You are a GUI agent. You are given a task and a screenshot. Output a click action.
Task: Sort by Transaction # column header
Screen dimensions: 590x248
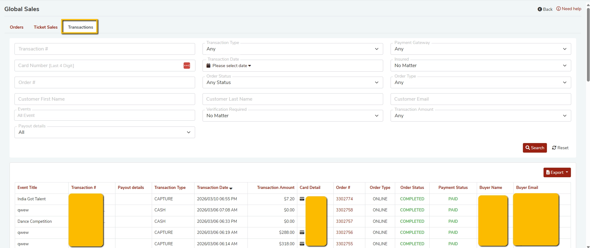tap(83, 187)
